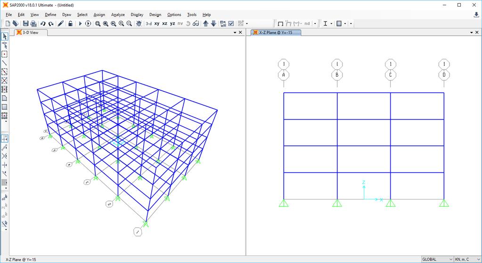Open the Draw menu
This screenshot has width=482, height=263.
[x=66, y=15]
